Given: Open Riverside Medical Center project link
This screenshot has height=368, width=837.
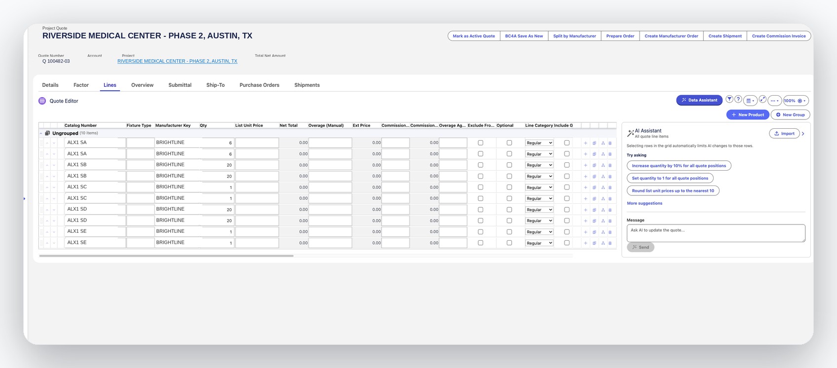Looking at the screenshot, I should tap(177, 61).
